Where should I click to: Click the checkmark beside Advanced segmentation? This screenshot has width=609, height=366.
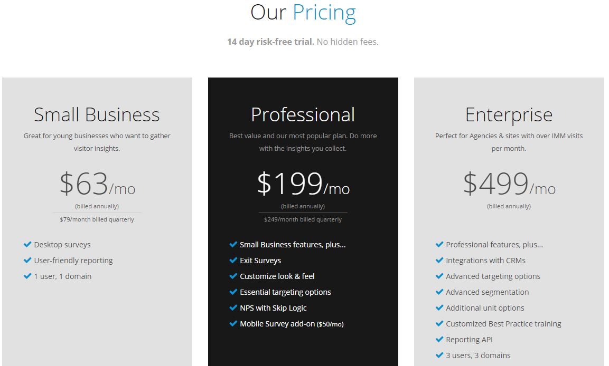439,292
